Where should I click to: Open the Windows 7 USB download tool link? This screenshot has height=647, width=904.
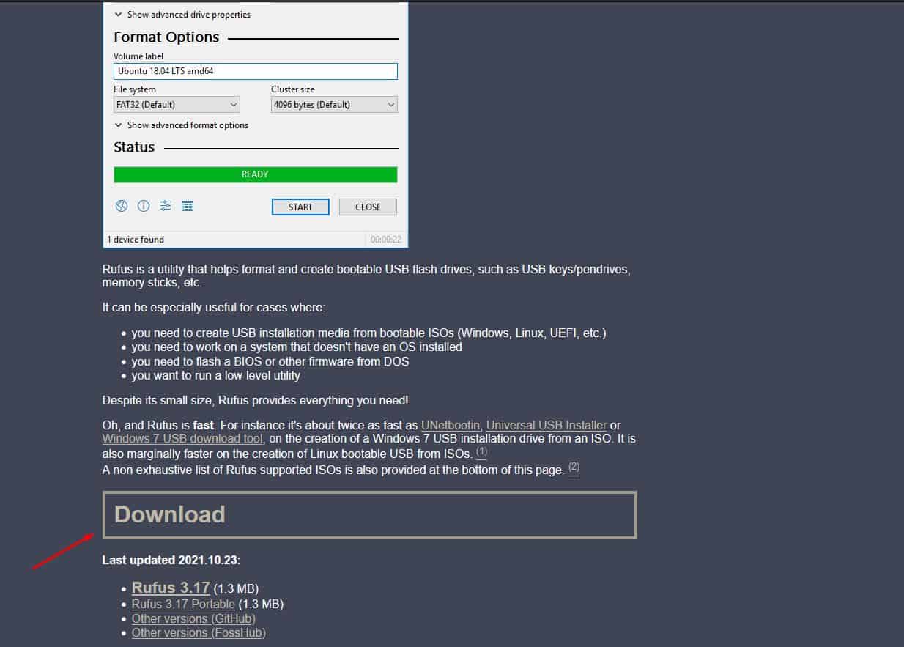[182, 439]
